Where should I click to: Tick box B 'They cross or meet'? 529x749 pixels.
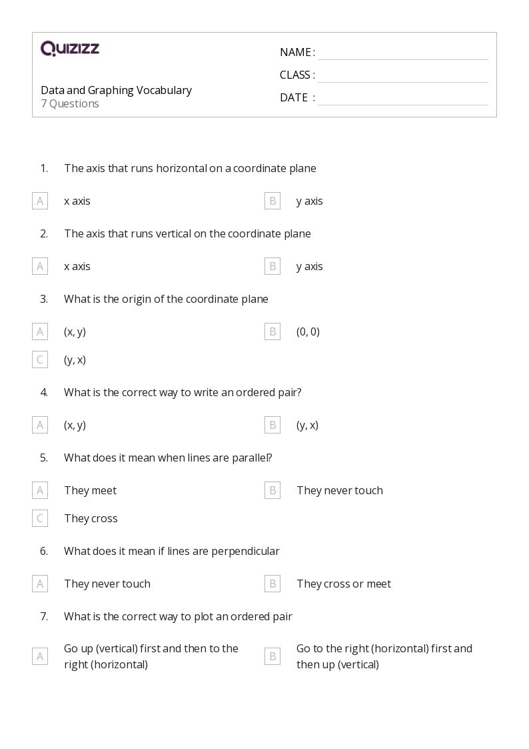(x=272, y=584)
